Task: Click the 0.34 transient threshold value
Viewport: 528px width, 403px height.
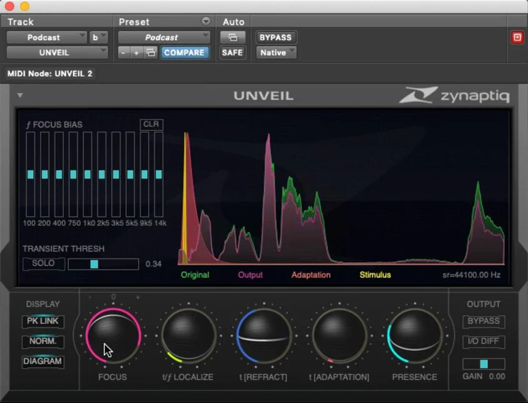Action: 153,264
